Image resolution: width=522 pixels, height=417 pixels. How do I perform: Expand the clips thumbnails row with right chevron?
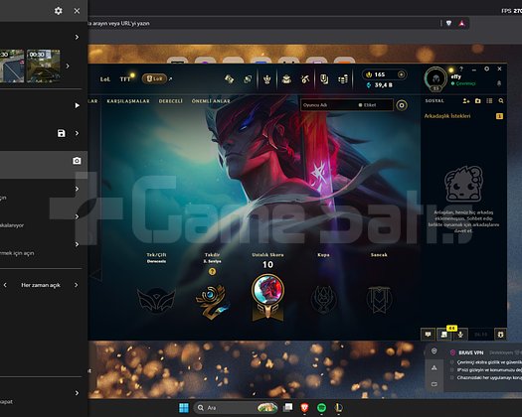[x=68, y=66]
